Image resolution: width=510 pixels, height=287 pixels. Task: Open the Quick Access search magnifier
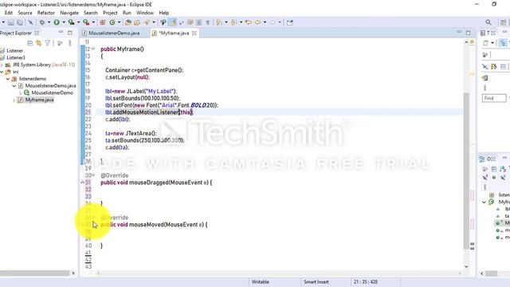[x=488, y=22]
